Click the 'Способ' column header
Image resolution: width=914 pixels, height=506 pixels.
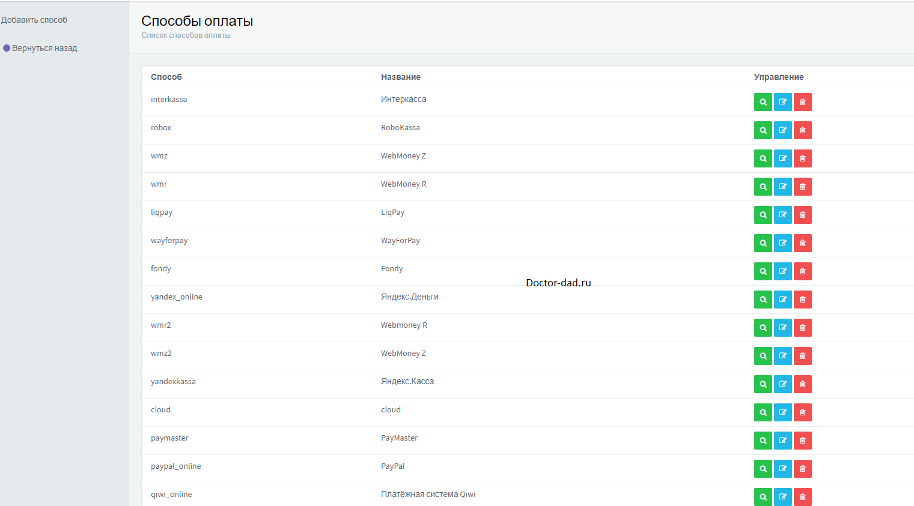[x=166, y=77]
